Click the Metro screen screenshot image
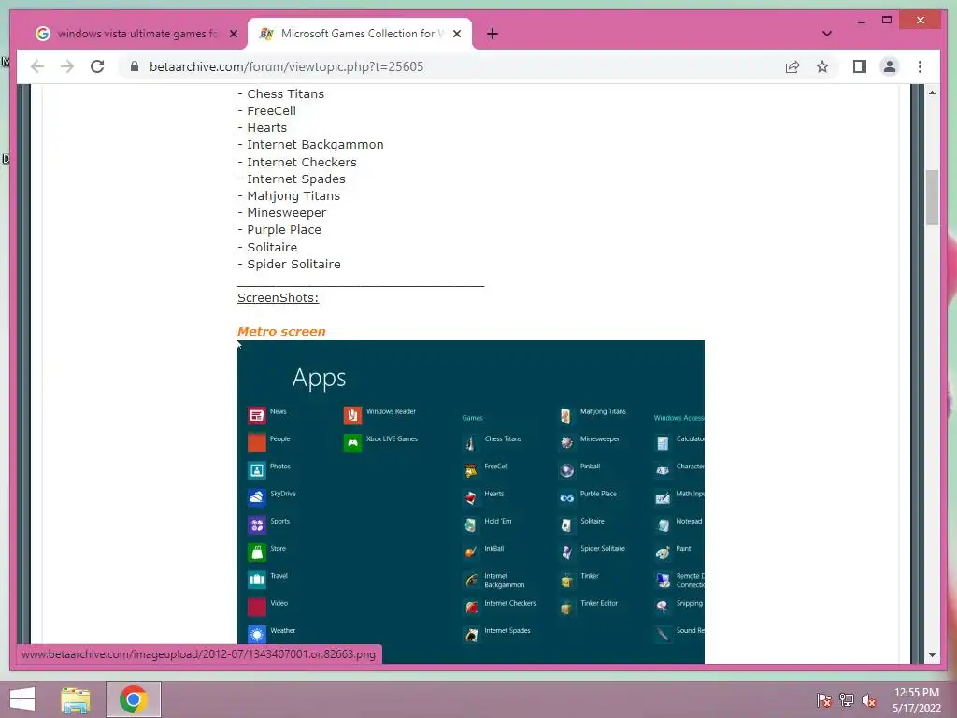This screenshot has height=718, width=957. pyautogui.click(x=471, y=502)
